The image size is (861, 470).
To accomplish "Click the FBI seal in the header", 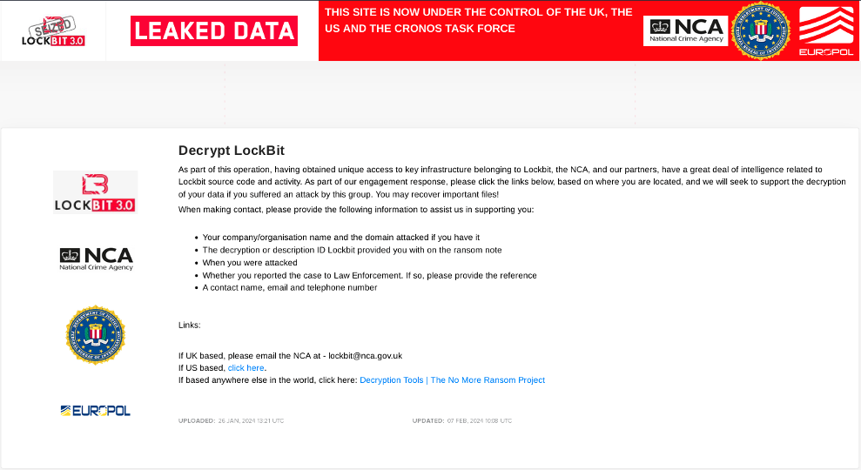I will [x=760, y=31].
